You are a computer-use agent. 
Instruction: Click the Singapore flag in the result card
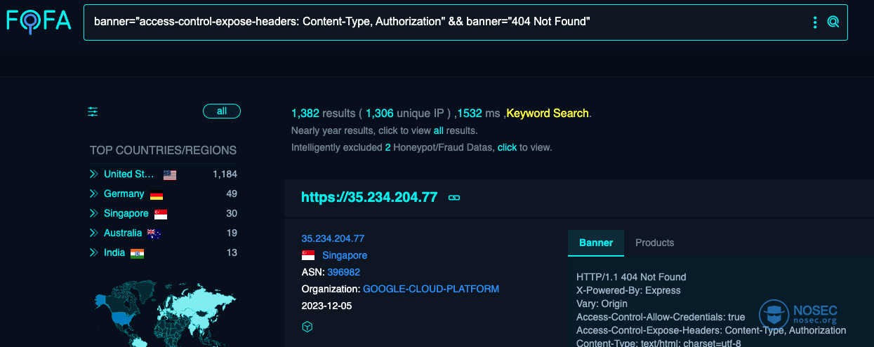point(307,255)
